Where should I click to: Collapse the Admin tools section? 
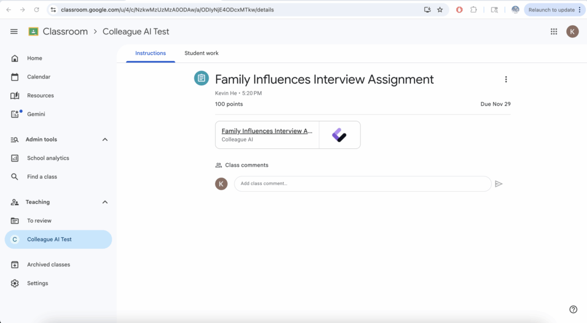pyautogui.click(x=105, y=139)
